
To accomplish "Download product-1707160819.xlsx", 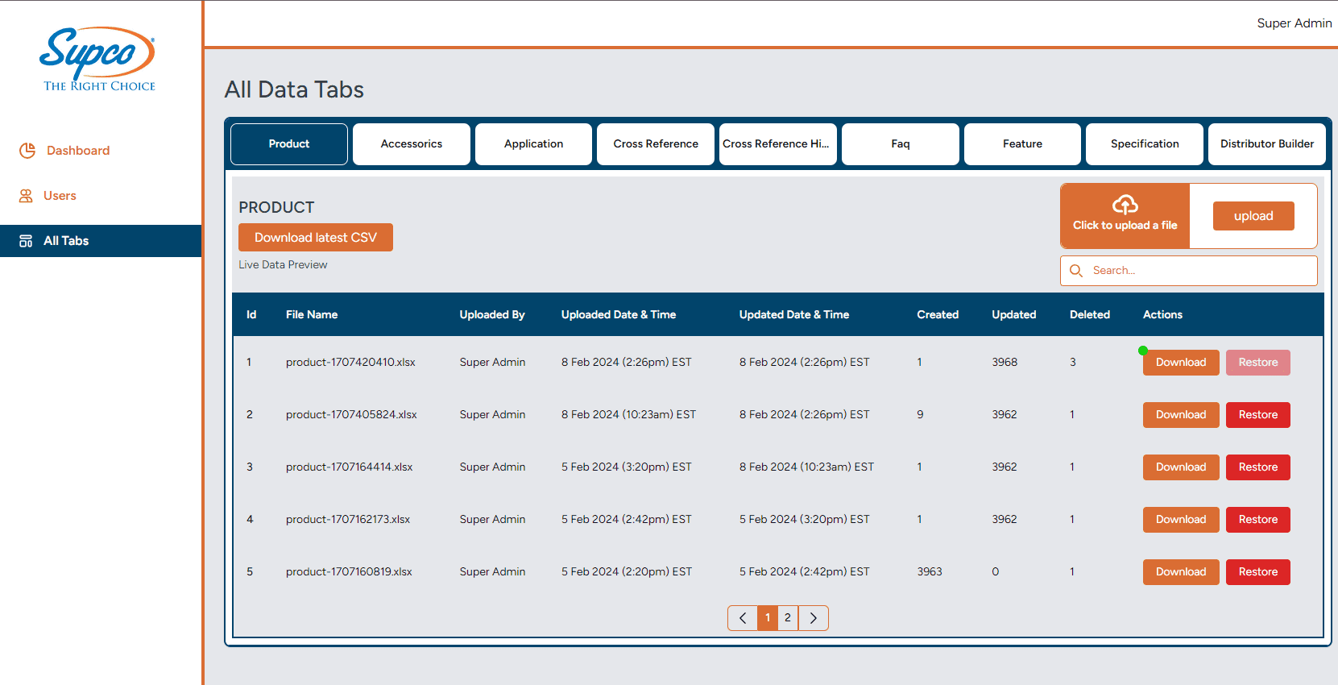I will (x=1181, y=572).
